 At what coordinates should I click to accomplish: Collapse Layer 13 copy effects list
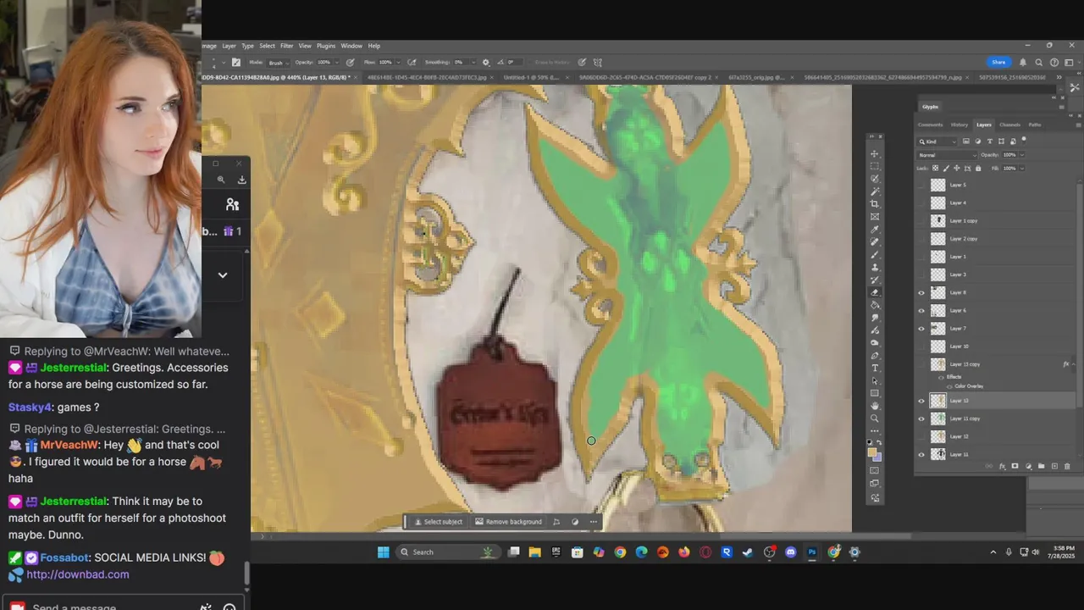[1074, 364]
